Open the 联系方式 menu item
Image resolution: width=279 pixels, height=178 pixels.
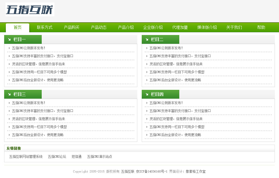click(44, 27)
